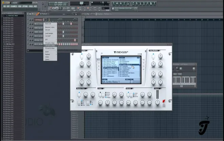This screenshot has width=224, height=141.
Task: Click the Nexus mix side tab
Action: 144,63
